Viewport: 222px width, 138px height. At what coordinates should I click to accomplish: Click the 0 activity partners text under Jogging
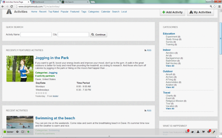coord(45,76)
